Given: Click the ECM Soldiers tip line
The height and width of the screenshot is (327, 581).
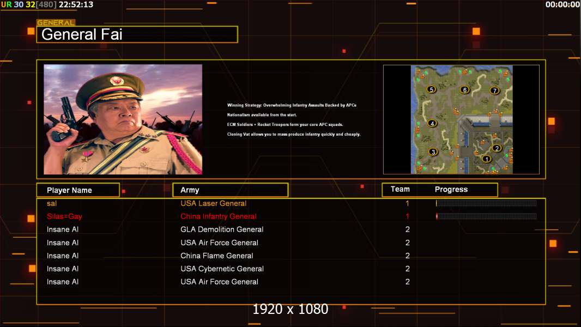Looking at the screenshot, I should [x=285, y=124].
